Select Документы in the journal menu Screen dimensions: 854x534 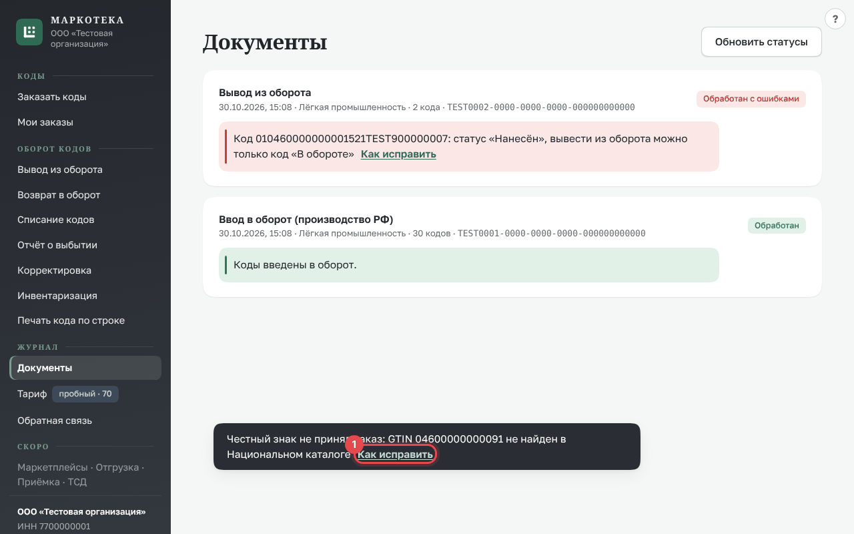coord(85,368)
